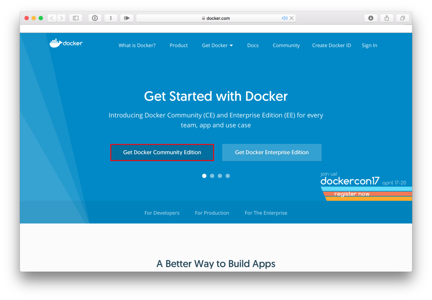
Task: Open the Product menu item
Action: [179, 45]
